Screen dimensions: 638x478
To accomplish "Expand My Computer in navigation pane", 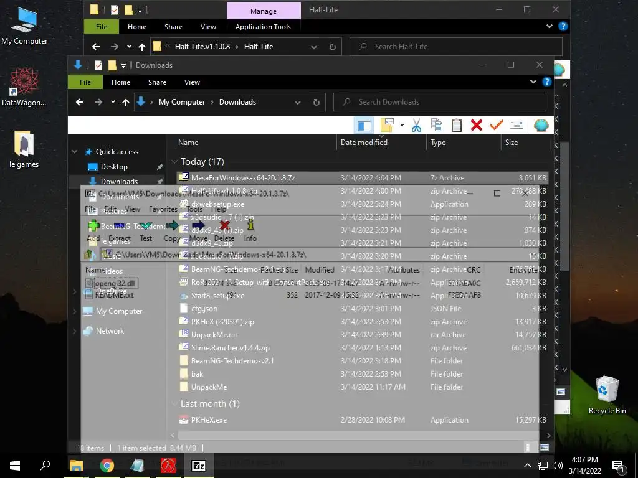I will [75, 311].
